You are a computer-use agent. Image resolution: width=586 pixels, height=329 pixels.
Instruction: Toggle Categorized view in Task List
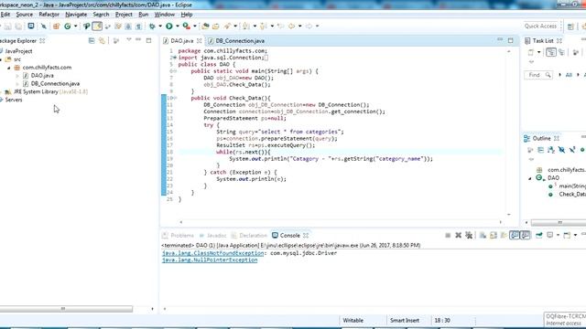pyautogui.click(x=551, y=53)
